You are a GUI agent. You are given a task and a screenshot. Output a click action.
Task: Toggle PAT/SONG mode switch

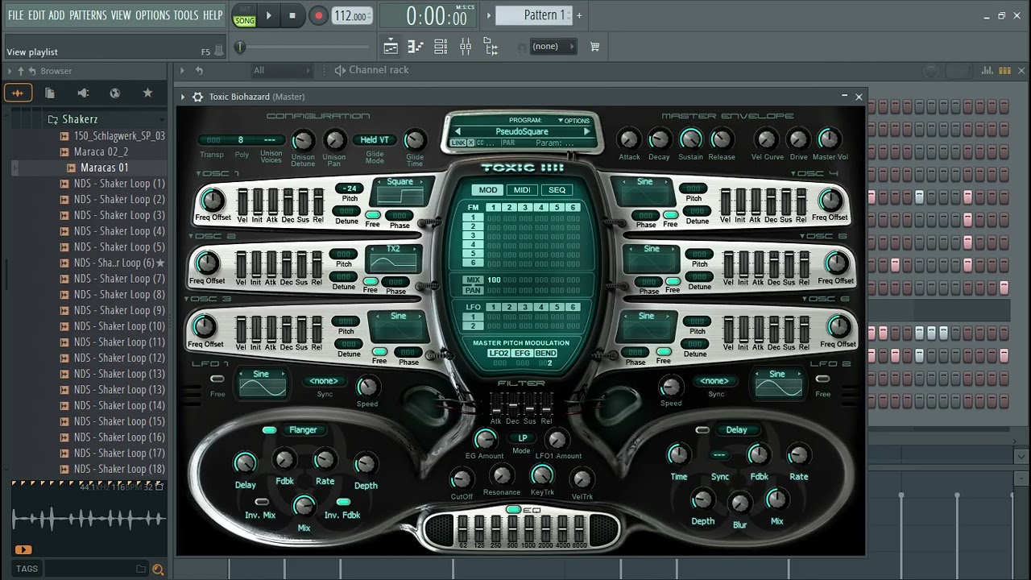tap(245, 15)
